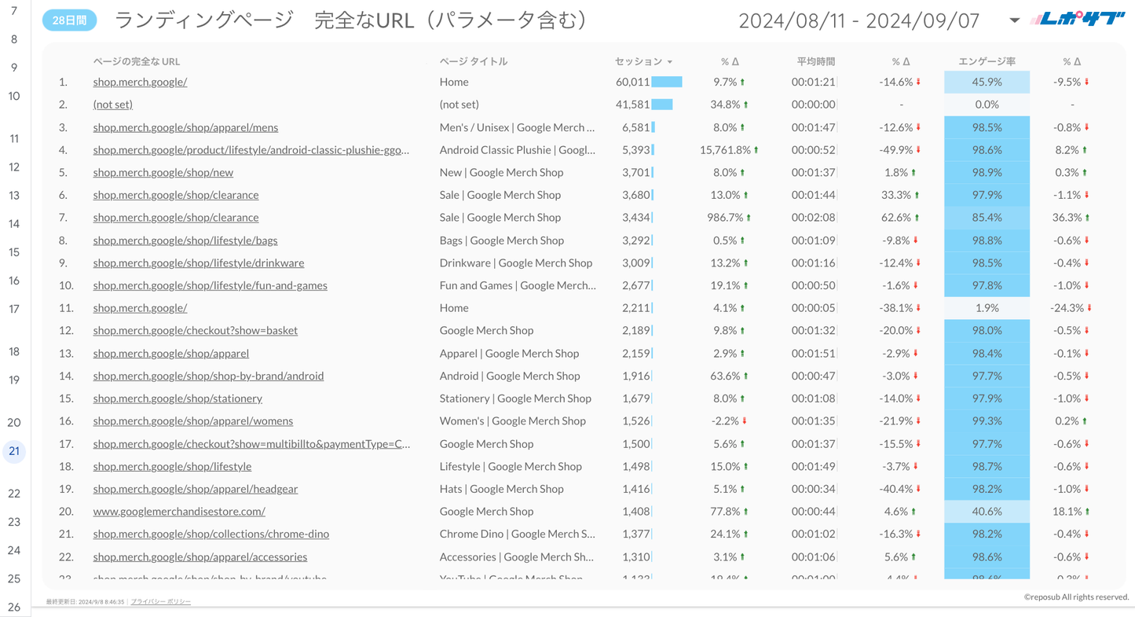This screenshot has width=1135, height=617.
Task: Click the レポサブ logo
Action: pos(1077,19)
